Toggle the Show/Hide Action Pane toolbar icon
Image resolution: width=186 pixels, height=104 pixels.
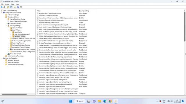point(21,7)
